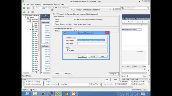The width and height of the screenshot is (172, 96).
Task: Click the Refresh link
Action: (131, 22)
